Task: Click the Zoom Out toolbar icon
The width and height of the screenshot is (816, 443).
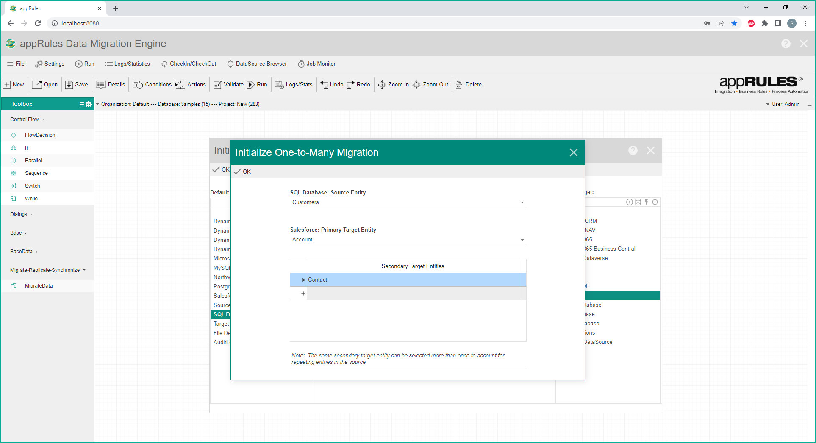Action: coord(416,85)
